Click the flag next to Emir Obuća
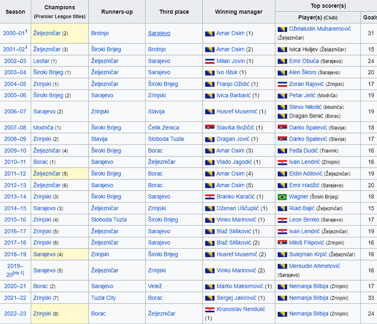377x324 pixels. 282,62
